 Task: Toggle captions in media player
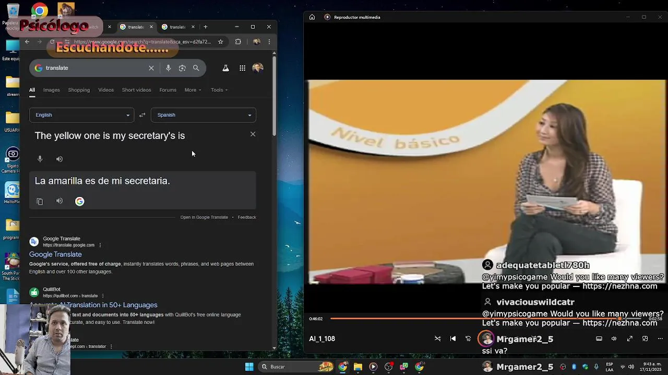point(599,339)
